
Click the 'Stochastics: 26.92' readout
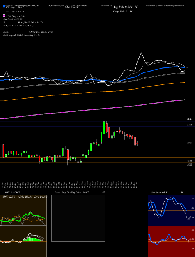point(13,19)
